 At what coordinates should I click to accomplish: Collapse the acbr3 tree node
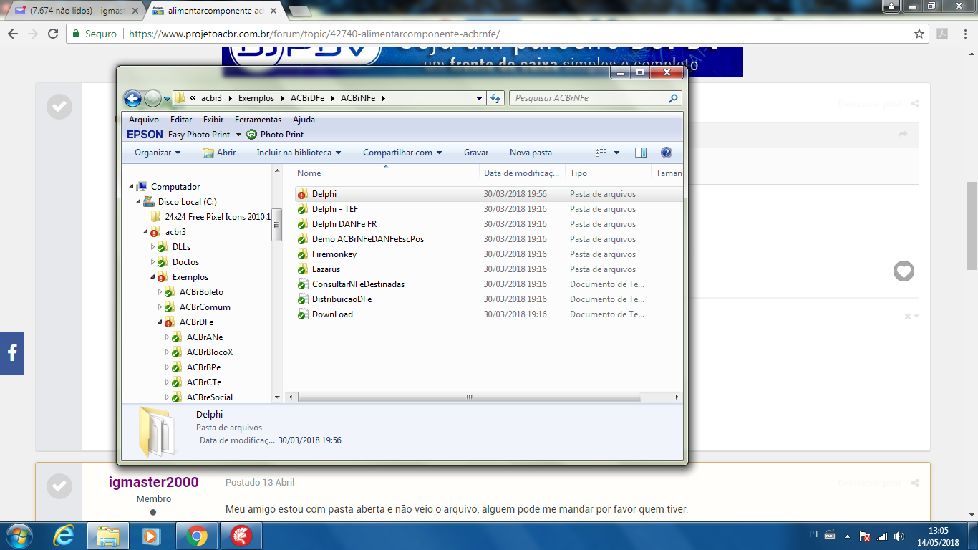coord(145,232)
